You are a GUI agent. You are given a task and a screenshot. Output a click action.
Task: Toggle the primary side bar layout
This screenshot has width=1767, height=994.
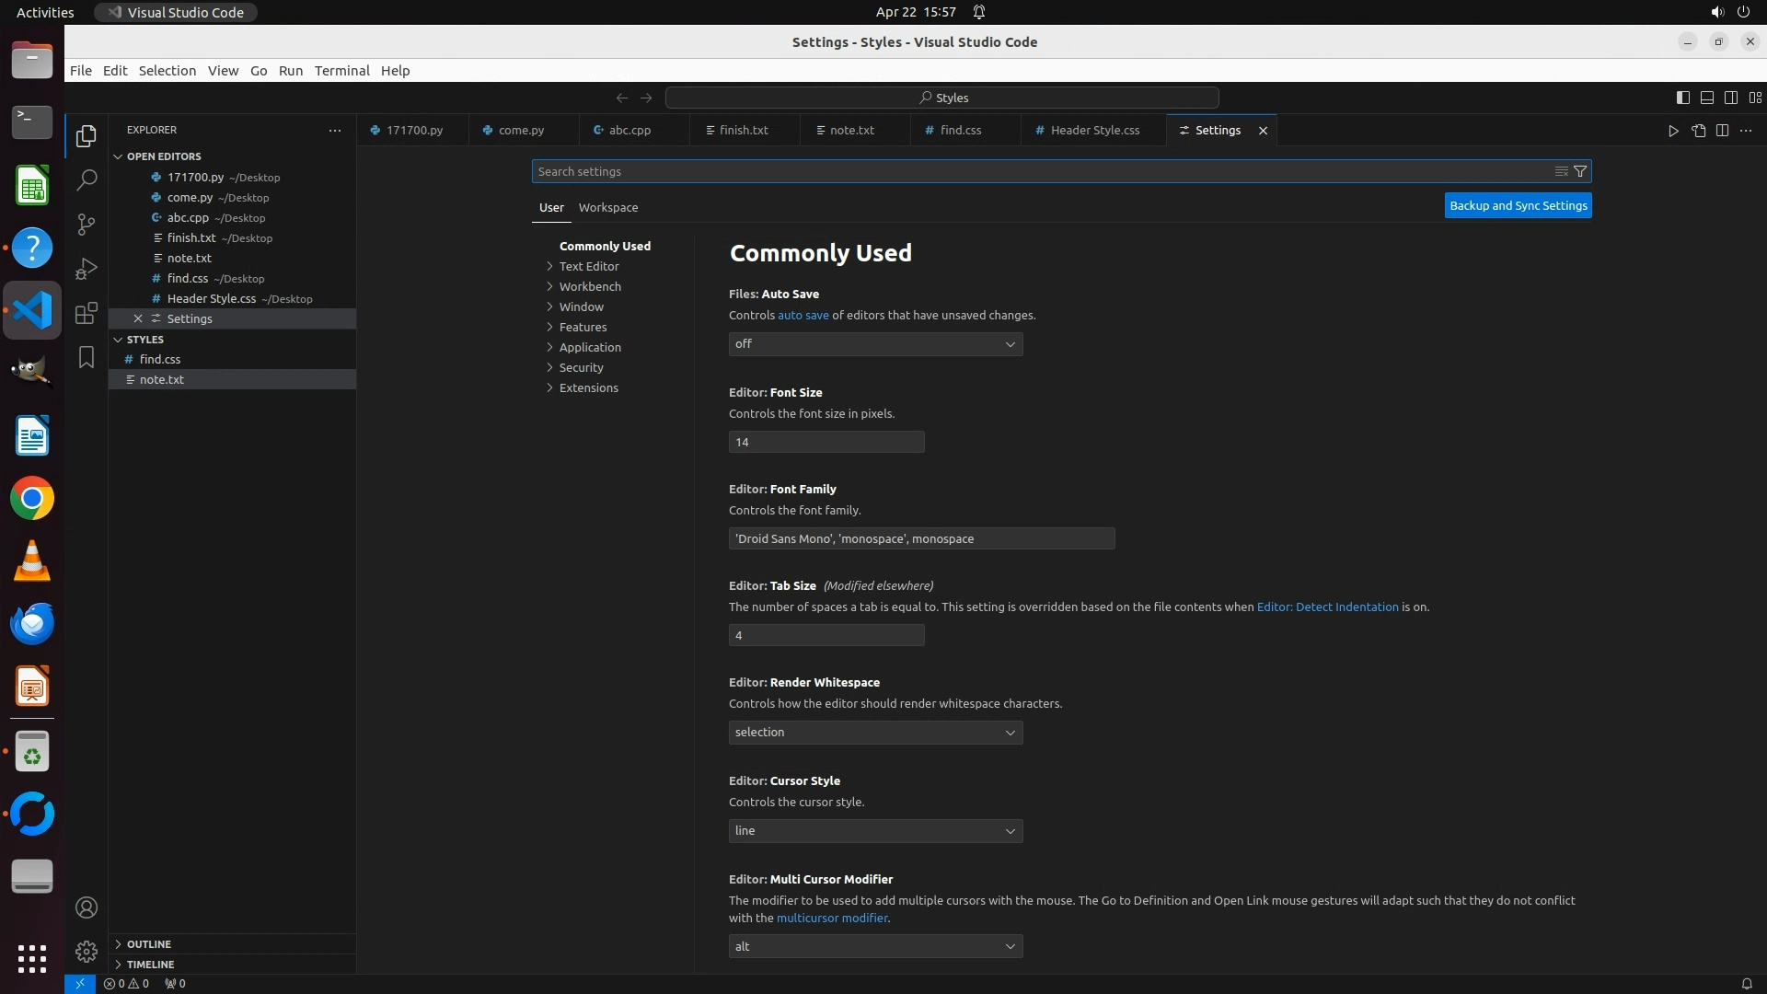tap(1682, 98)
